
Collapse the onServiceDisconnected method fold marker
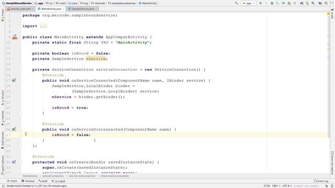21,130
